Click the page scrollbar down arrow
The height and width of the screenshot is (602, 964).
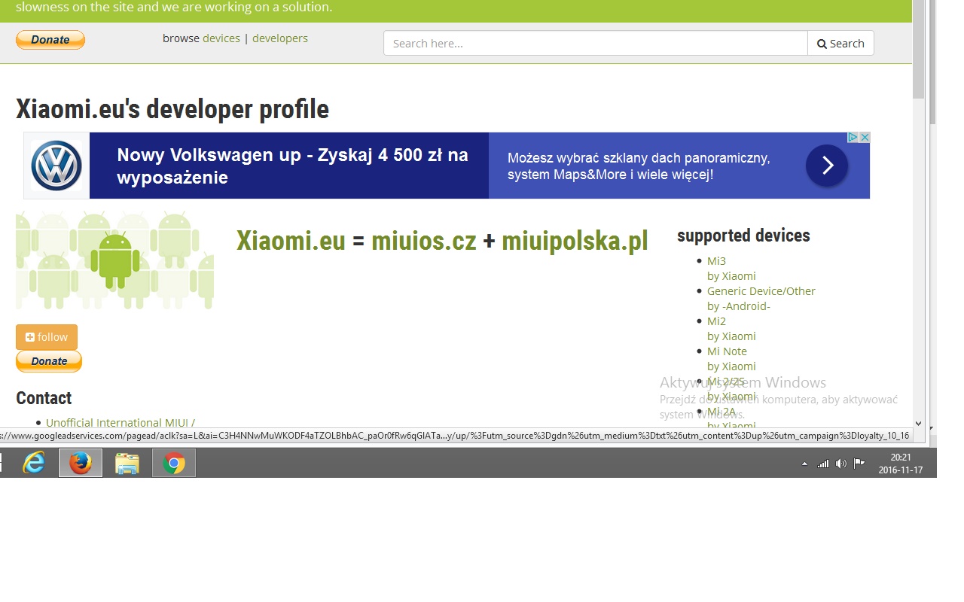pyautogui.click(x=918, y=424)
